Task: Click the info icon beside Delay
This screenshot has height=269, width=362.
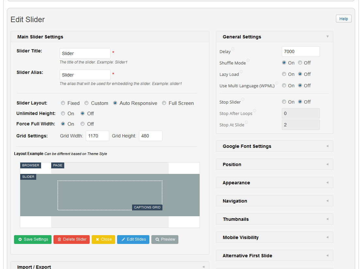Action: coord(233,49)
